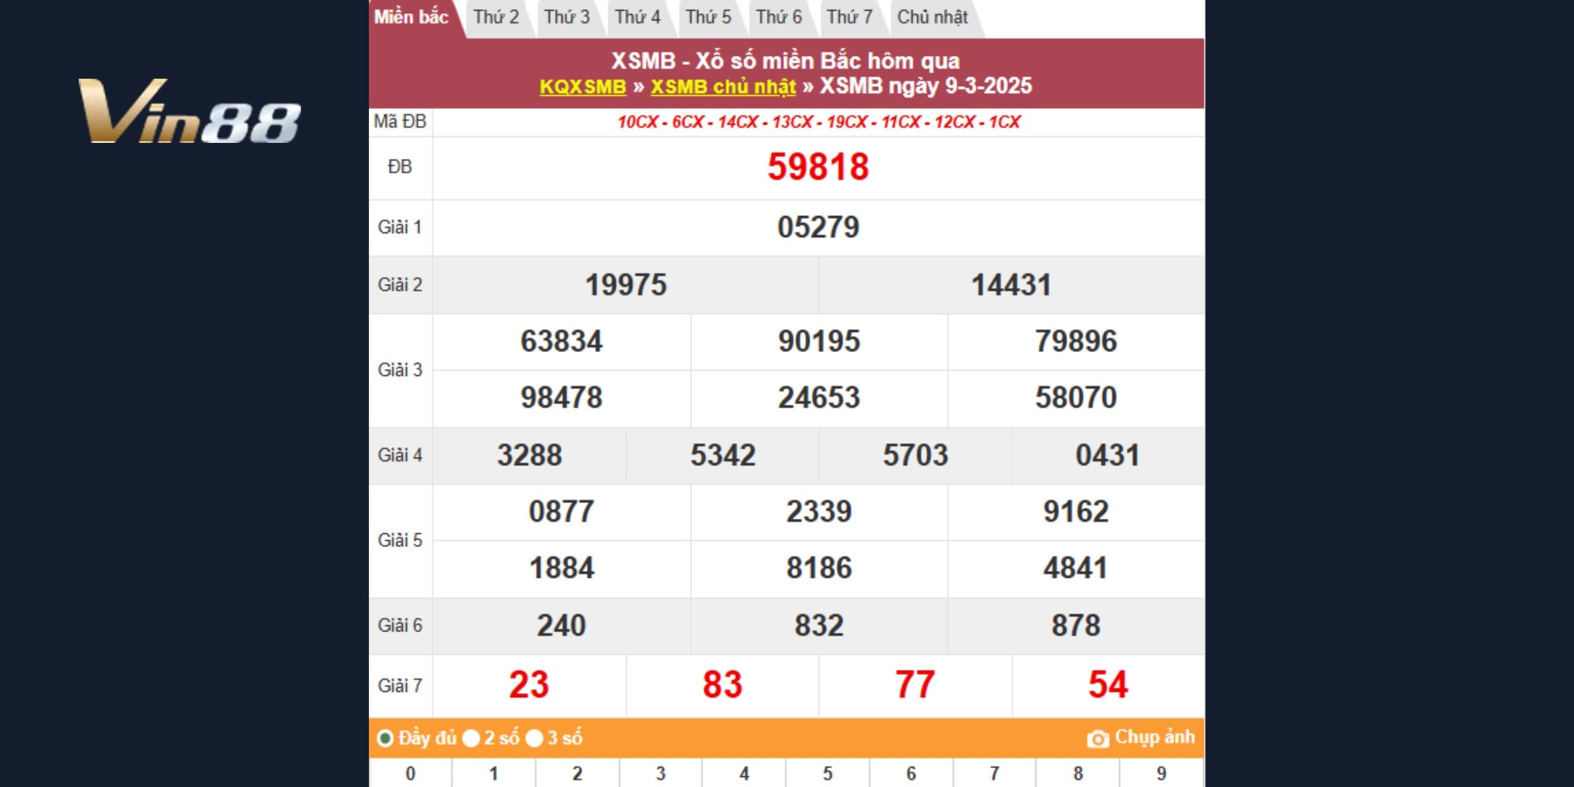Click the Giải 7 number 54
The width and height of the screenshot is (1574, 787).
tap(1108, 685)
